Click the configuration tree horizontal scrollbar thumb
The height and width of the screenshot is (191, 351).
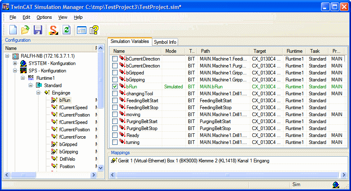pos(23,175)
